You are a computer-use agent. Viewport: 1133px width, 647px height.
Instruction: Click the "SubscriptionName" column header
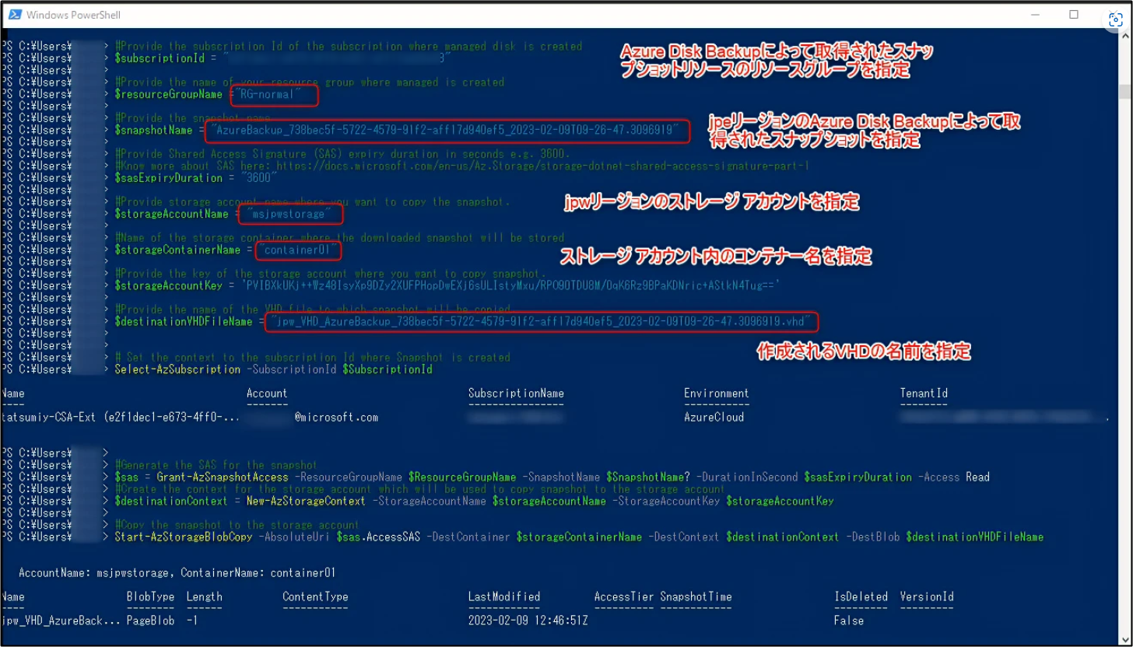coord(516,393)
